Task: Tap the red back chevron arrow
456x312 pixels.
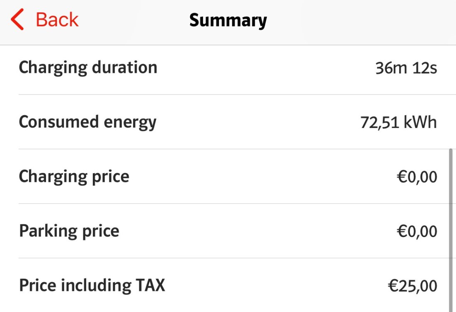Action: [x=17, y=20]
